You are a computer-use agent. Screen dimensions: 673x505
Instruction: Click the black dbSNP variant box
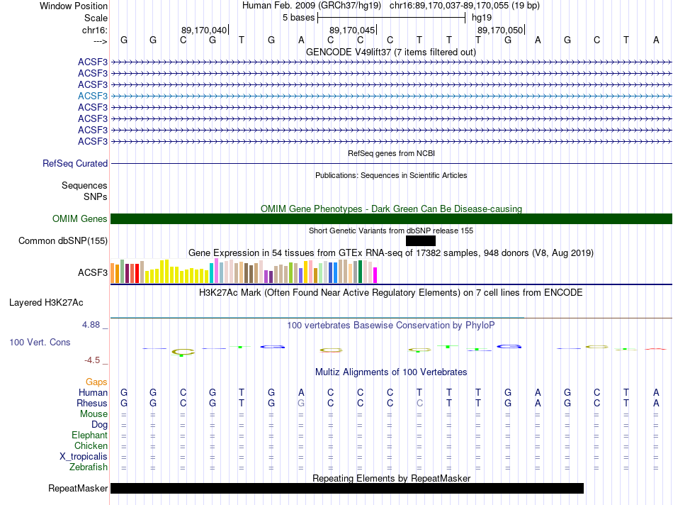[x=421, y=240]
